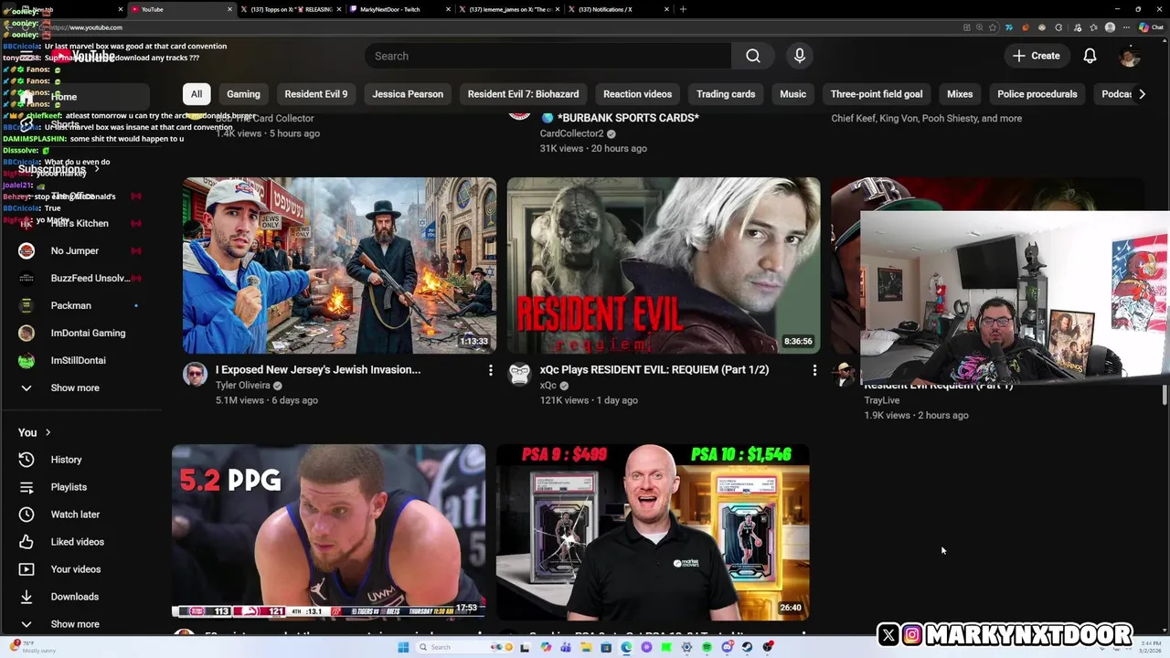Open Playlists in the sidebar
The height and width of the screenshot is (658, 1170).
pos(69,487)
